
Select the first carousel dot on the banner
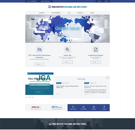(63, 40)
